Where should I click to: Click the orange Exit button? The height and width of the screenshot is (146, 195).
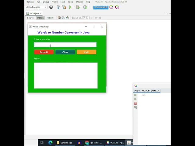(x=87, y=52)
